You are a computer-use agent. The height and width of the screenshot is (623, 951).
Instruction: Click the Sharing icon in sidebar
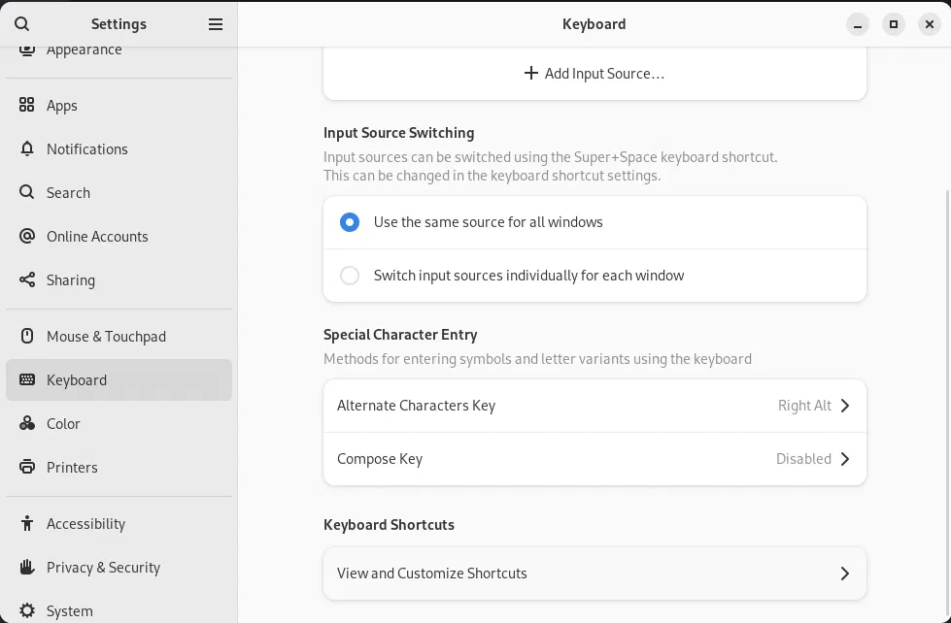pyautogui.click(x=26, y=279)
